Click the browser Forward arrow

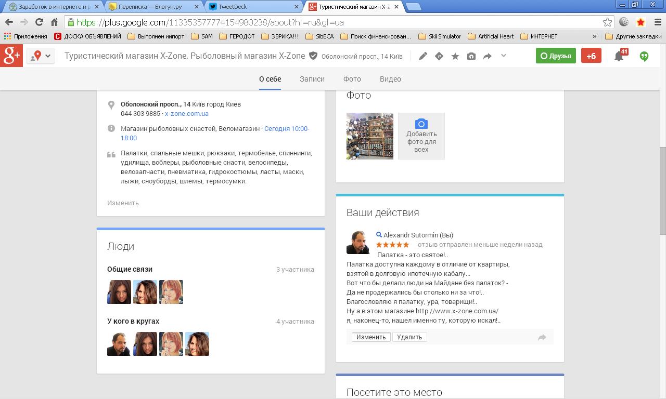[x=24, y=22]
